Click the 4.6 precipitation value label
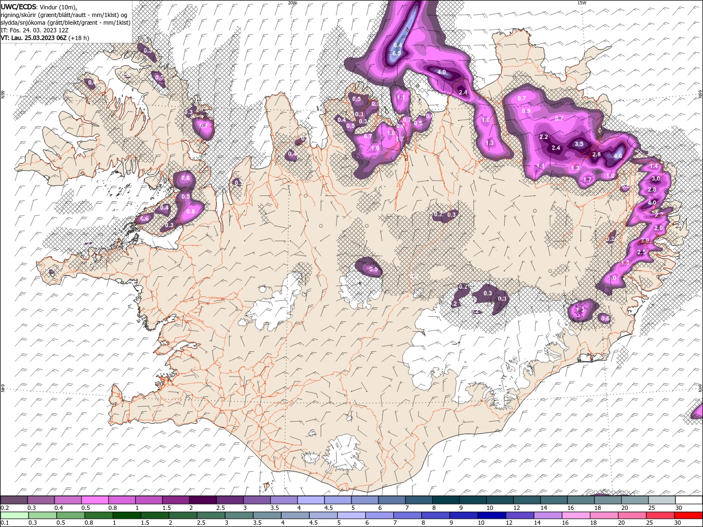Viewport: 703px width, 527px height. 618,156
